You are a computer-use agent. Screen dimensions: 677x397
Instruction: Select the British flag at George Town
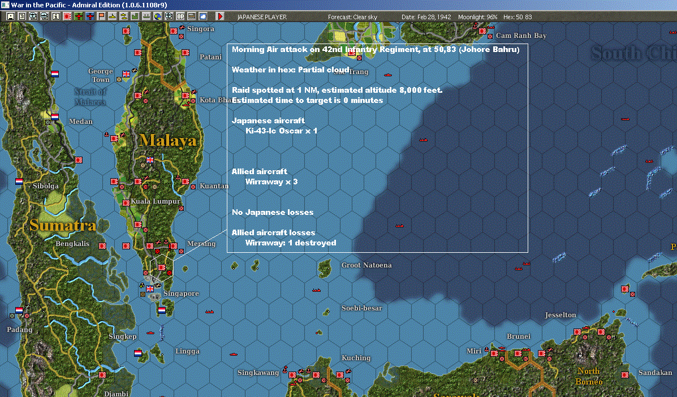(126, 74)
